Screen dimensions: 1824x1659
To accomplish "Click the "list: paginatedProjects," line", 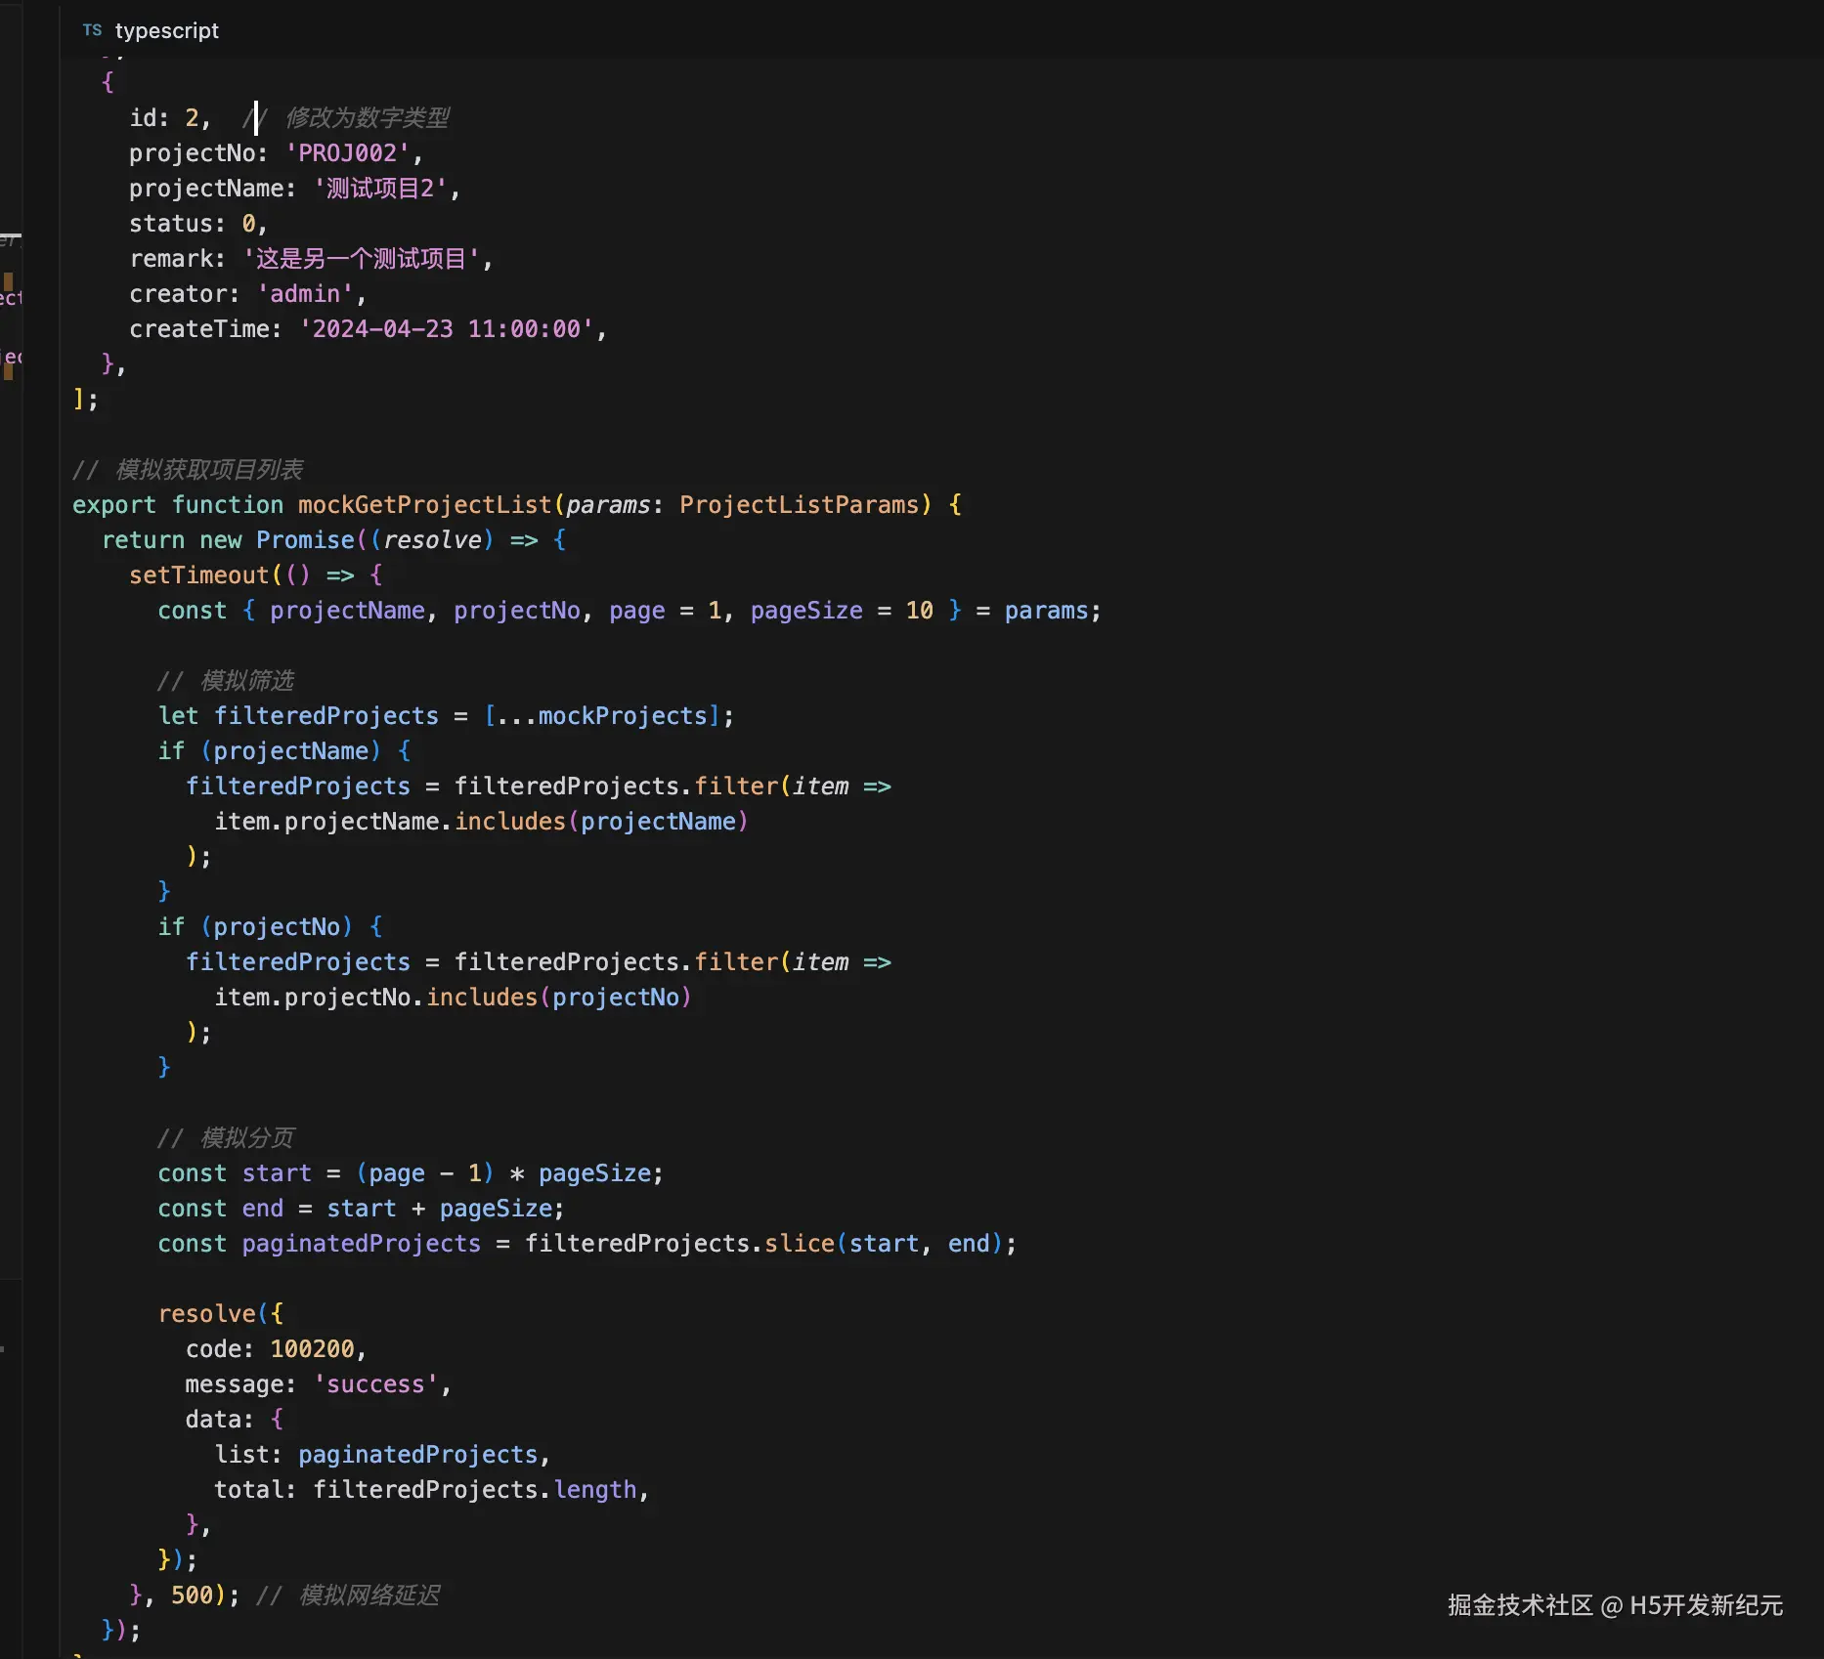I will point(382,1455).
